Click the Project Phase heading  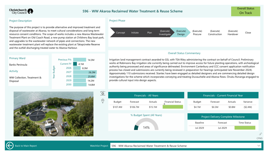click(x=117, y=21)
